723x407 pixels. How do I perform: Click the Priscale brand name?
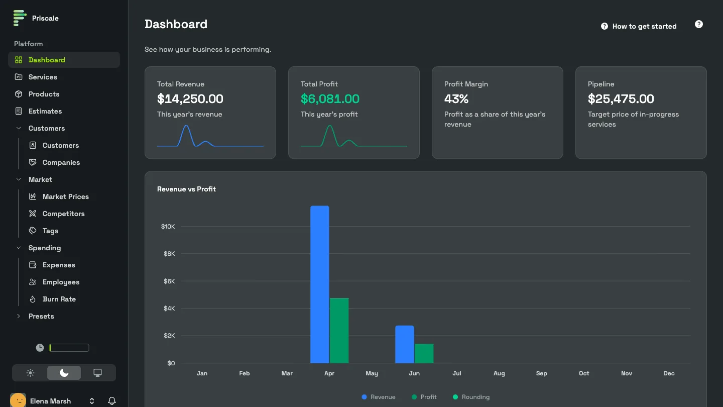click(x=45, y=18)
